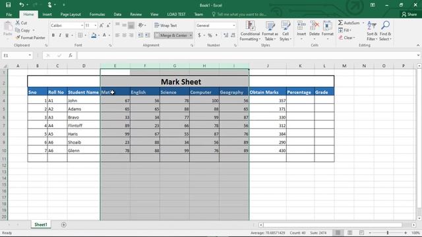The image size is (422, 237).
Task: Click the Paste clipboard icon
Action: (x=8, y=26)
